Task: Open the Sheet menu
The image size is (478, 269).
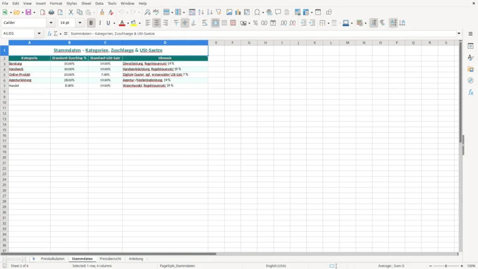Action: pos(86,3)
